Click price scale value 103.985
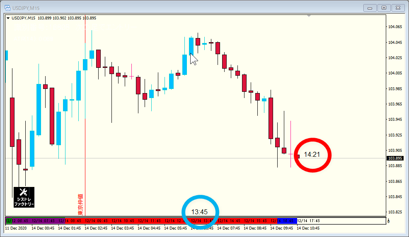 click(395, 89)
